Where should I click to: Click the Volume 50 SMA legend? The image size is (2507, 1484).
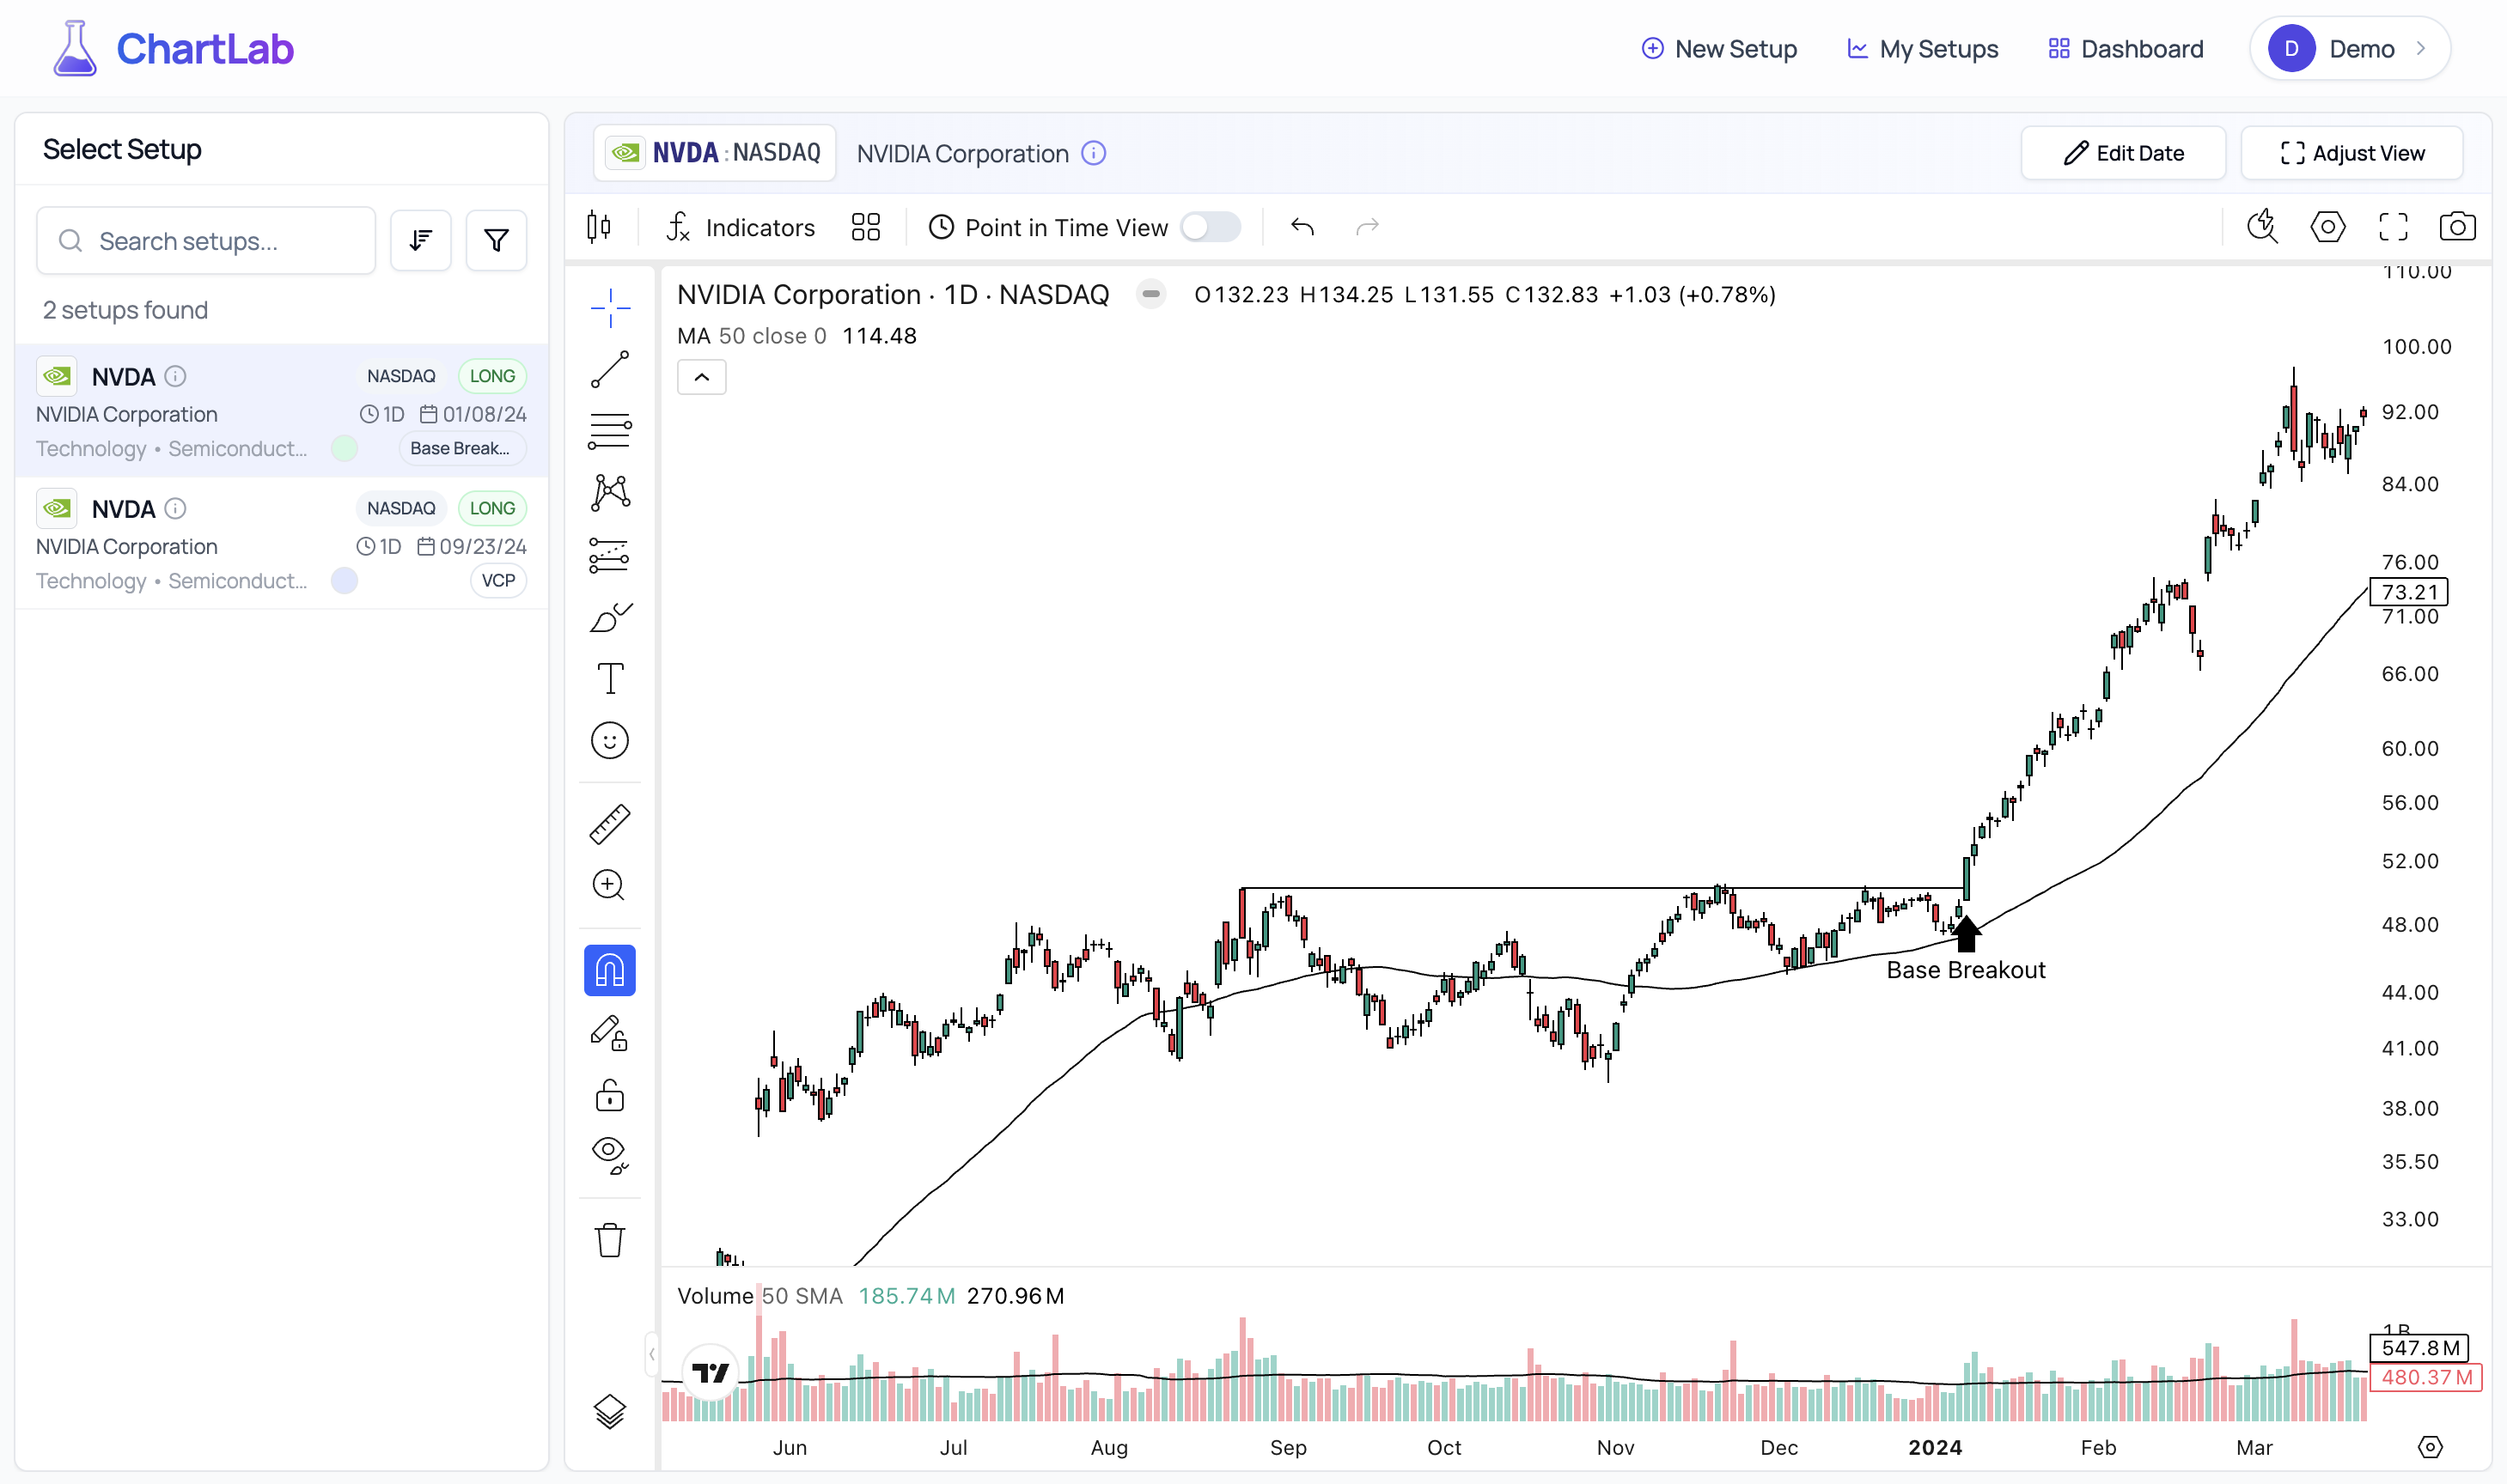click(x=760, y=1296)
